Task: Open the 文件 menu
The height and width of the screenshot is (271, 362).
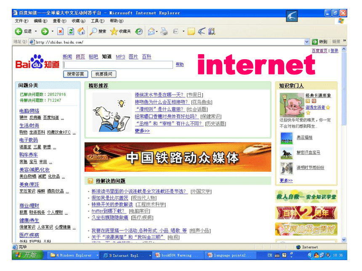Action: (x=21, y=21)
